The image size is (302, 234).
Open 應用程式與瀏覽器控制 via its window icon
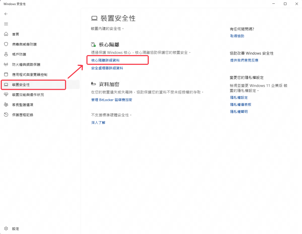(6, 74)
